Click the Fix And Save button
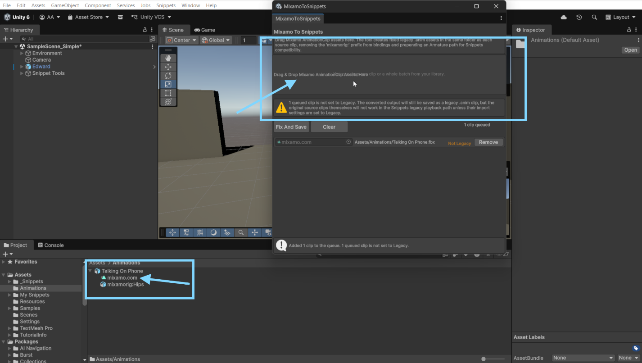Screen dimensions: 642x363 tap(291, 127)
